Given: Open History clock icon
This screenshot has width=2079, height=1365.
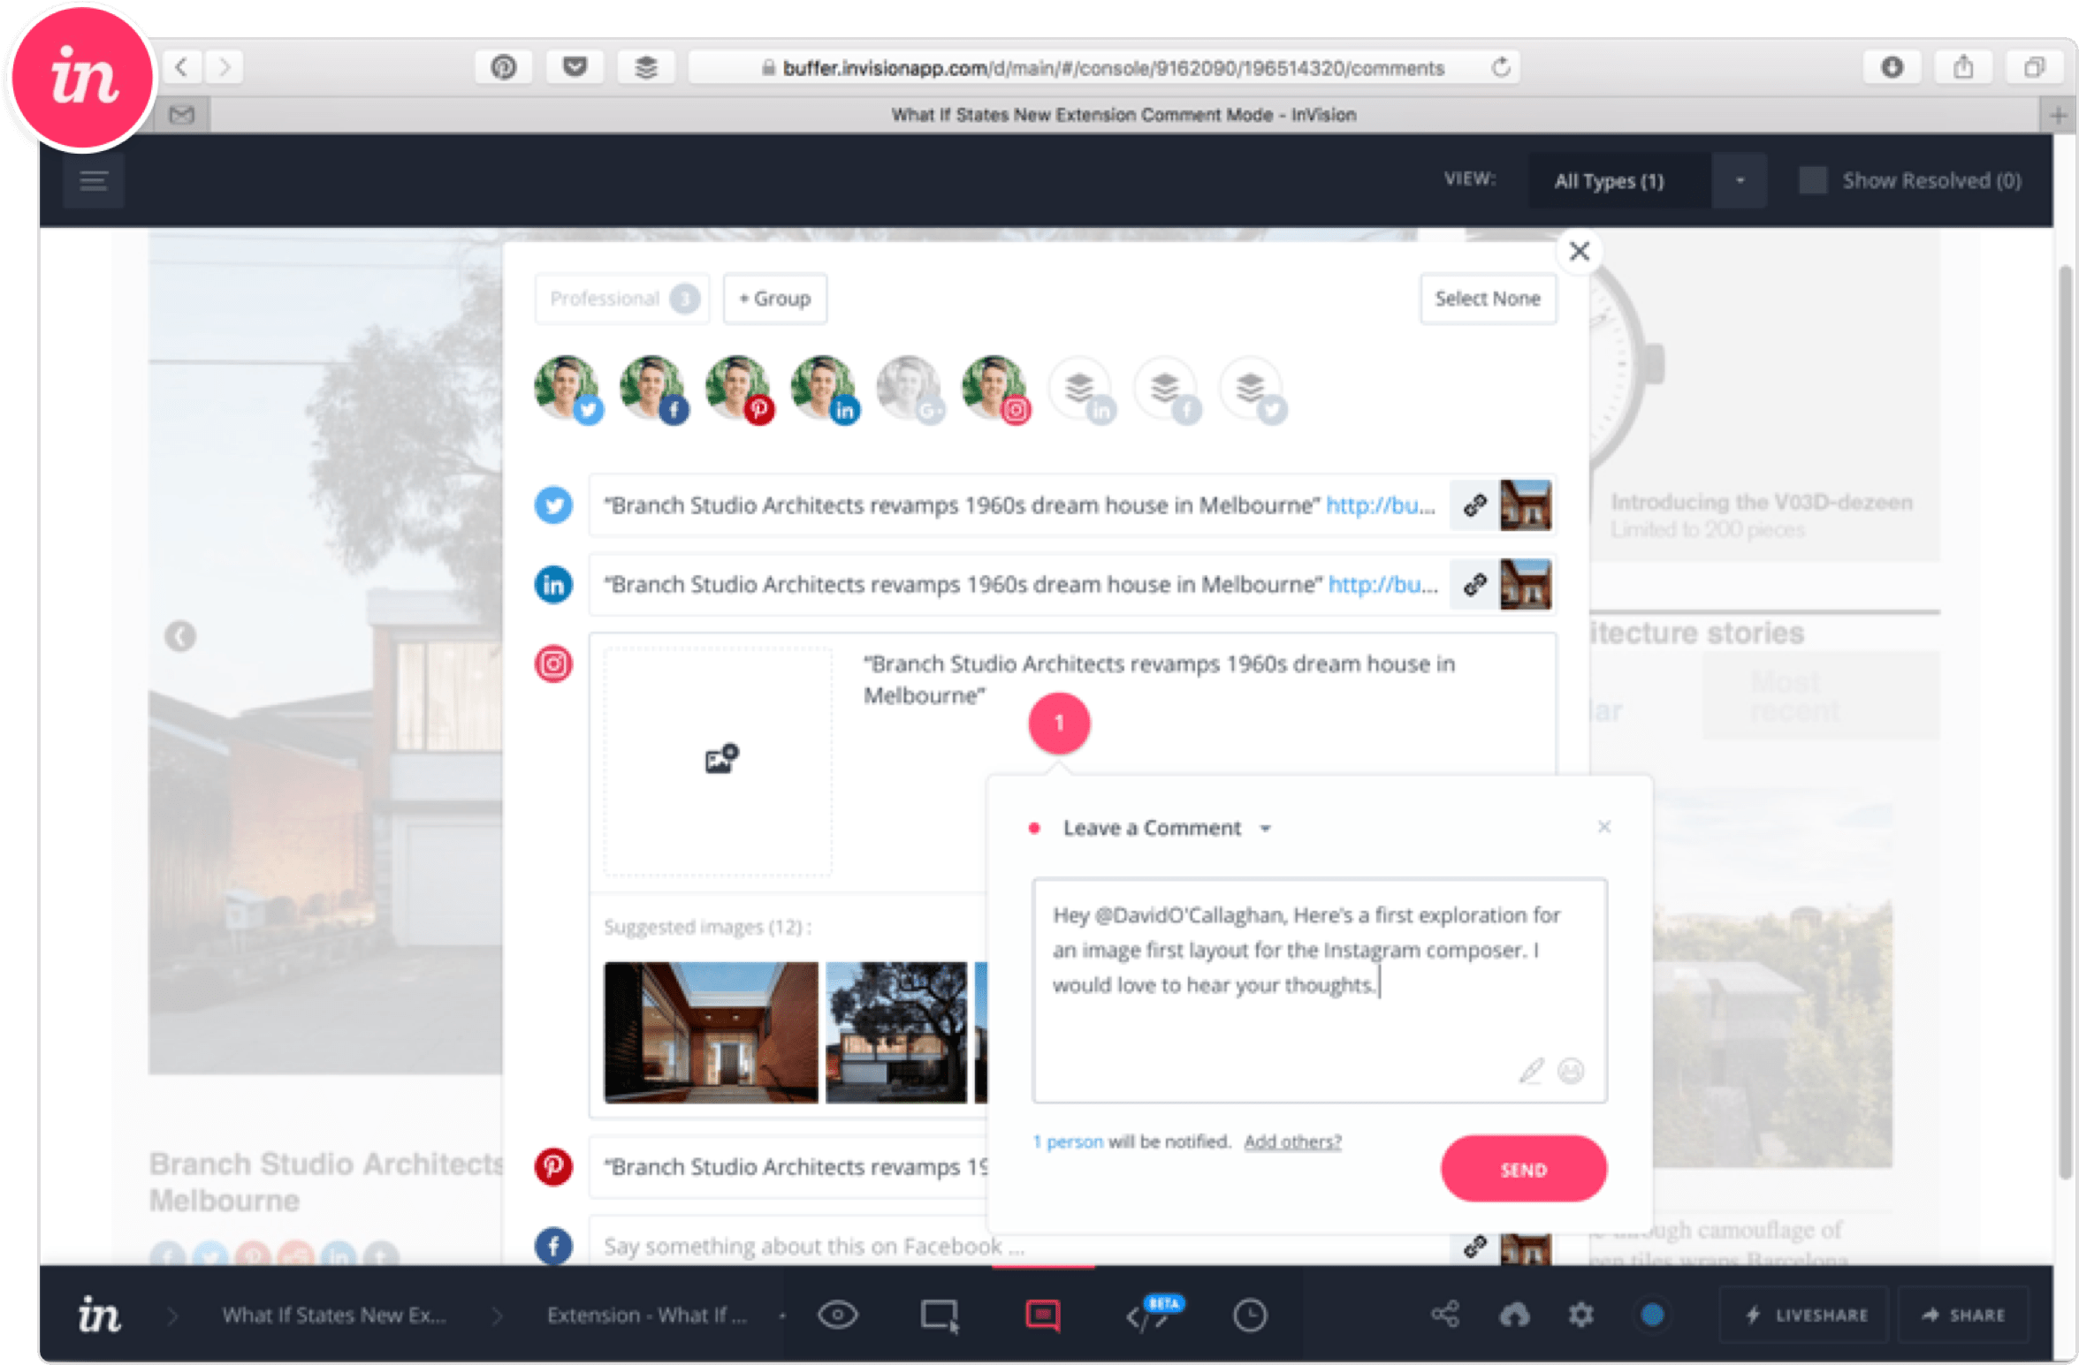Looking at the screenshot, I should [1250, 1315].
